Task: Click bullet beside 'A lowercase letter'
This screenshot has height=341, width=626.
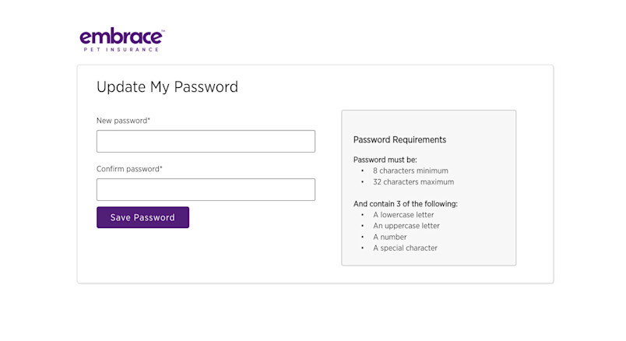Action: click(x=362, y=215)
